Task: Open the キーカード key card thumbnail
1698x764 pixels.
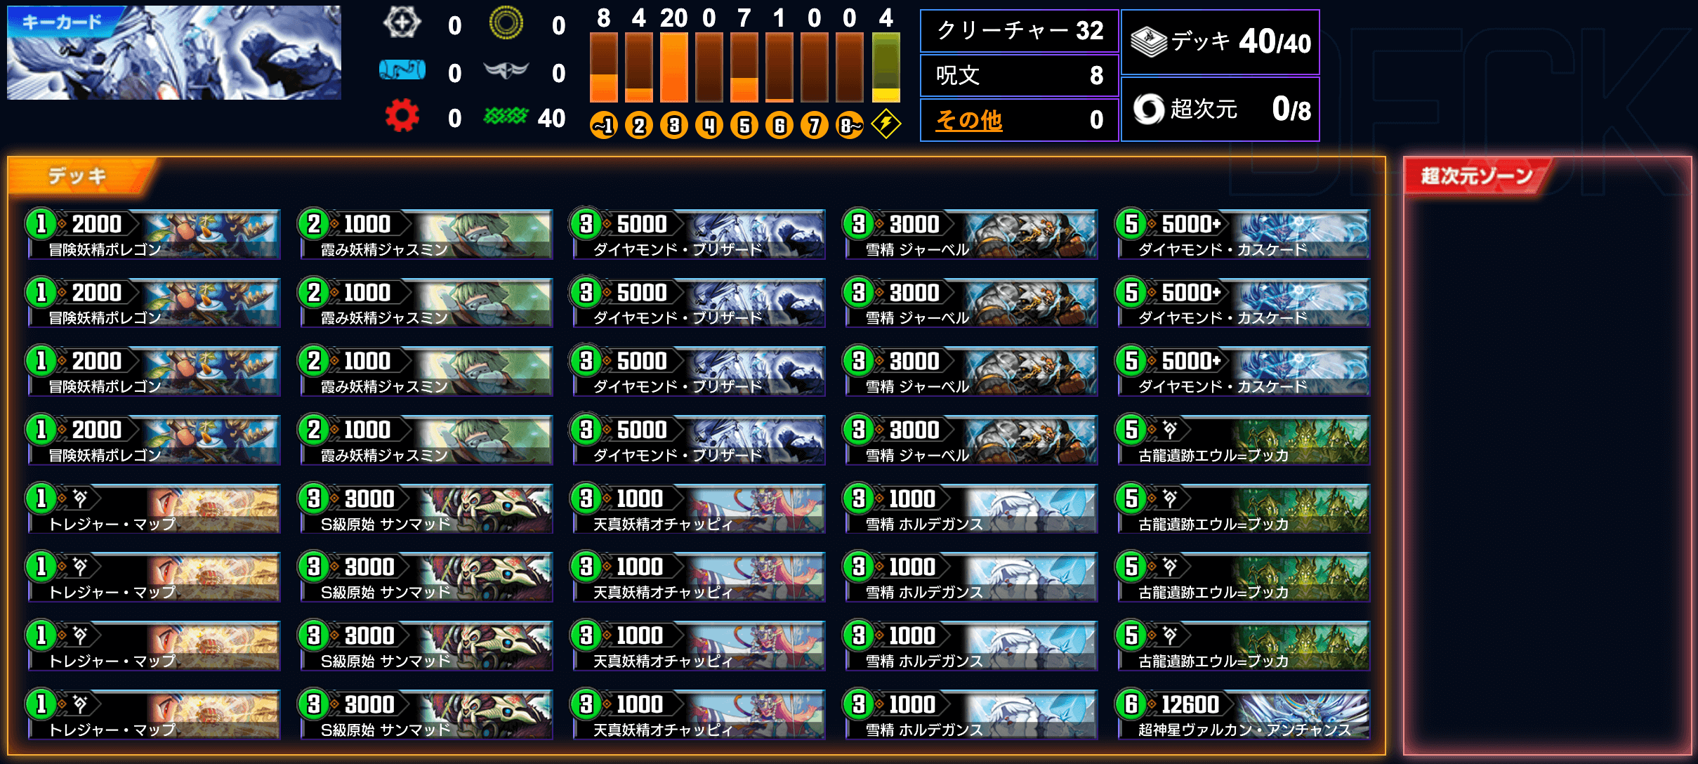Action: [174, 53]
